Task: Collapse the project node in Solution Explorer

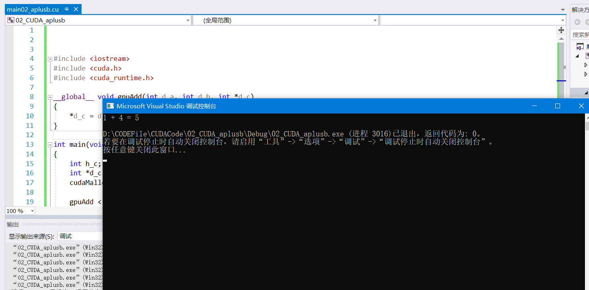Action: (577, 56)
